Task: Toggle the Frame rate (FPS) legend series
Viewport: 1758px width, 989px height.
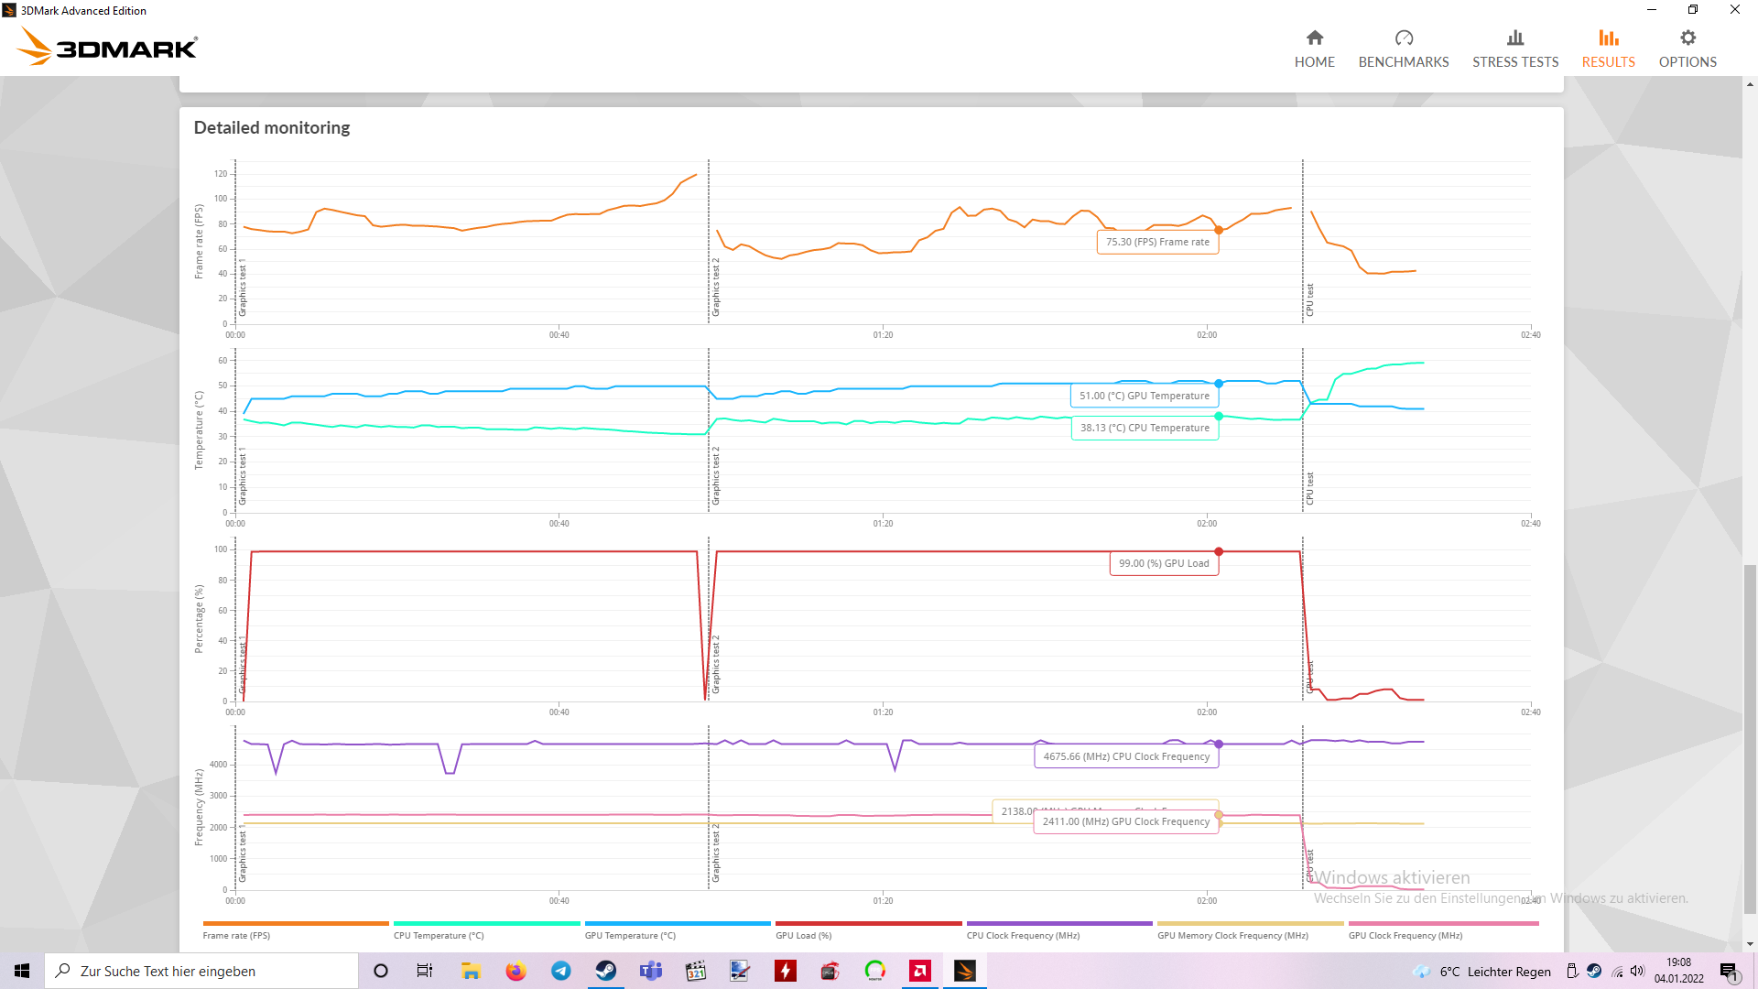Action: pyautogui.click(x=236, y=935)
